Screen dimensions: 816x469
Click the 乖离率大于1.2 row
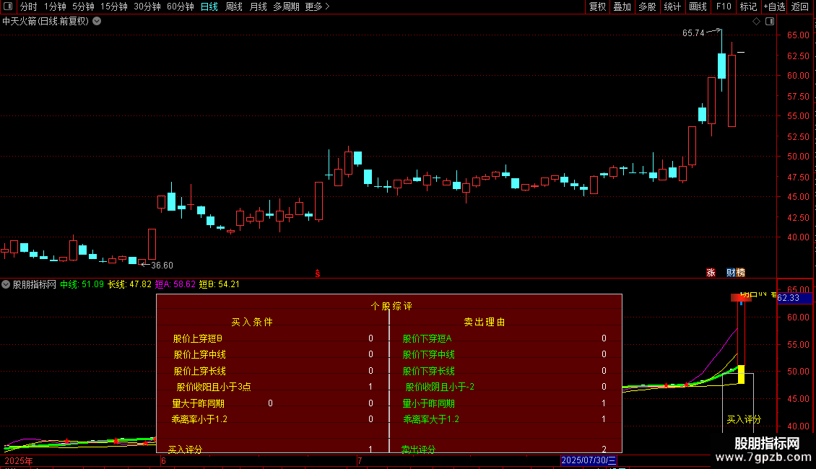[505, 419]
